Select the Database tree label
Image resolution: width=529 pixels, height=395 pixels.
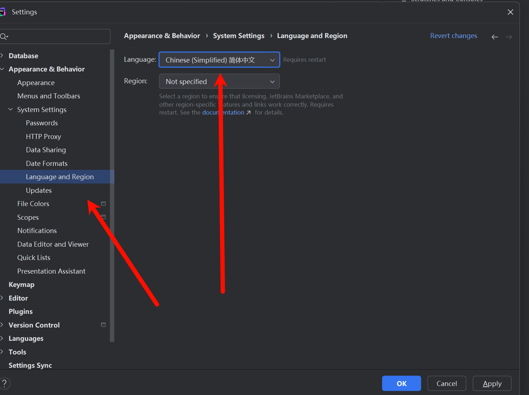[23, 56]
